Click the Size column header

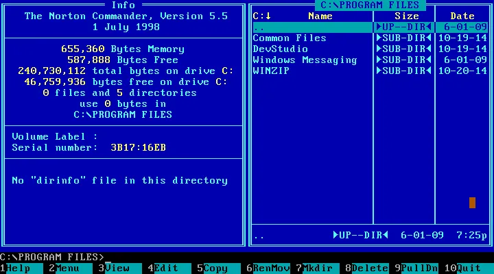coord(407,16)
